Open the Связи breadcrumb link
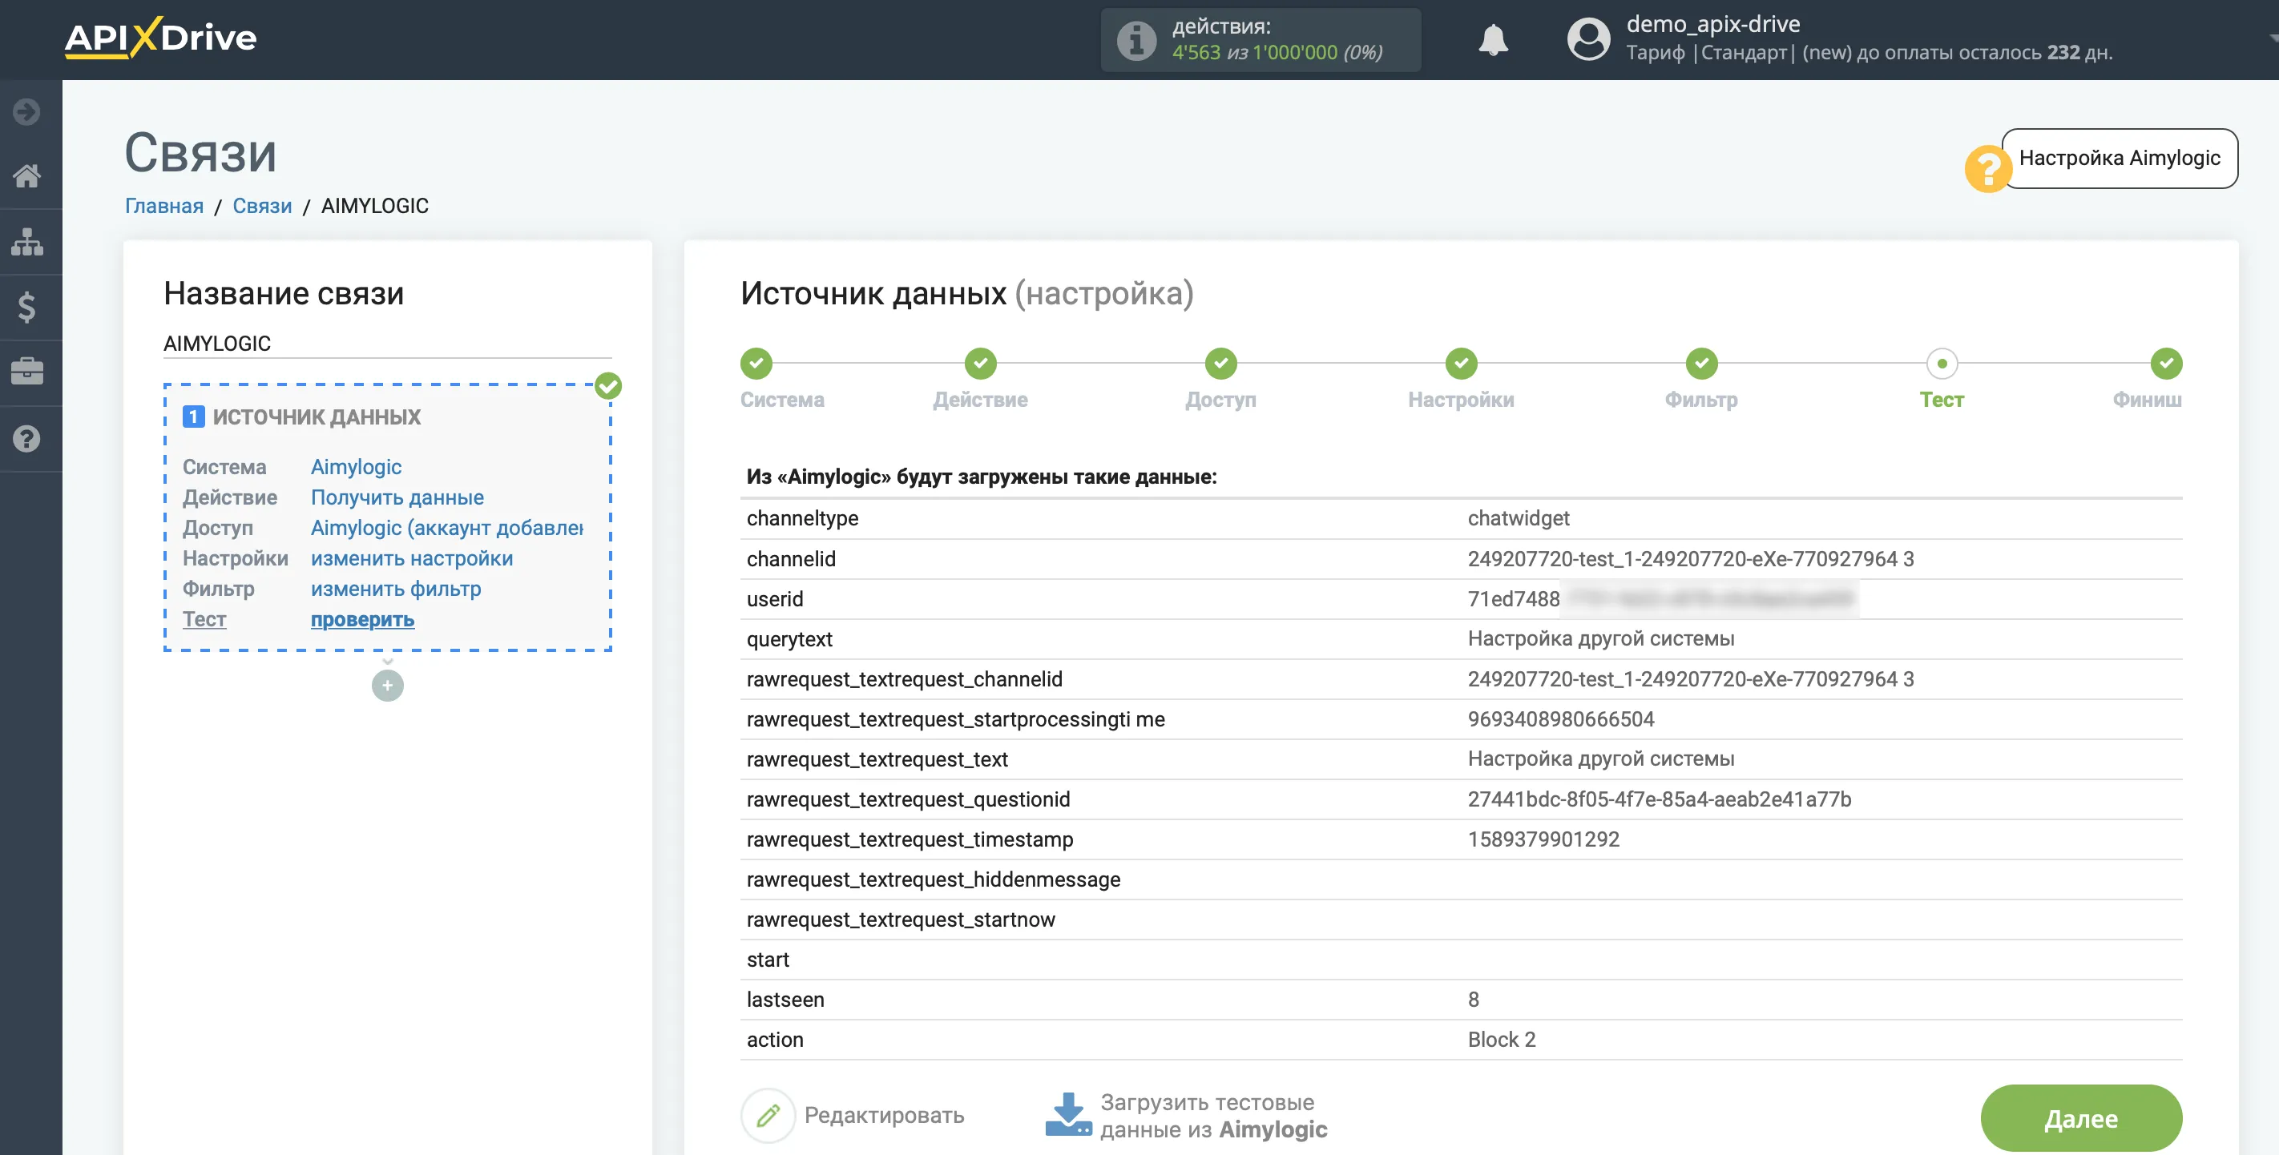The width and height of the screenshot is (2279, 1155). (262, 206)
